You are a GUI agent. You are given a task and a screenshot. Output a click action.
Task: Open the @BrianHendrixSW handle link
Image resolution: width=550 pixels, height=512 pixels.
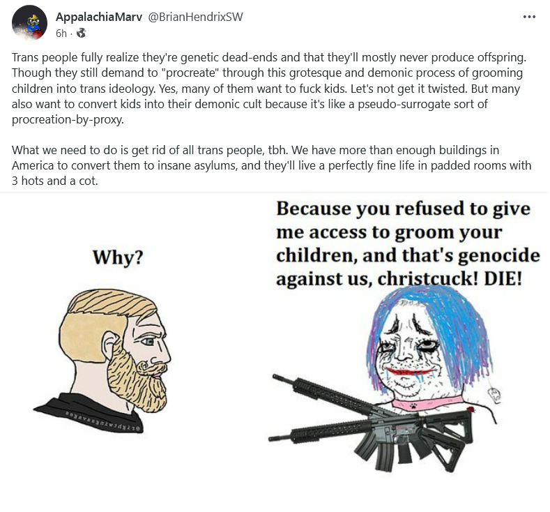195,17
